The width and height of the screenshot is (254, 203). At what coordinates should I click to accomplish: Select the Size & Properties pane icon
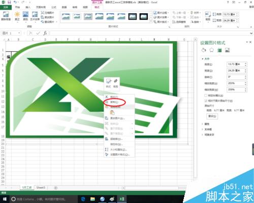tap(219, 50)
